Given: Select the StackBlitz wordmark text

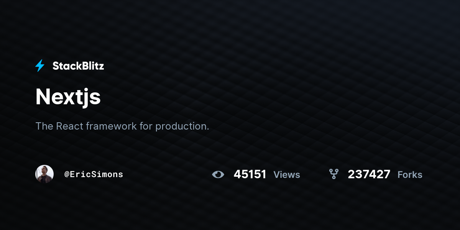Looking at the screenshot, I should click(x=78, y=66).
